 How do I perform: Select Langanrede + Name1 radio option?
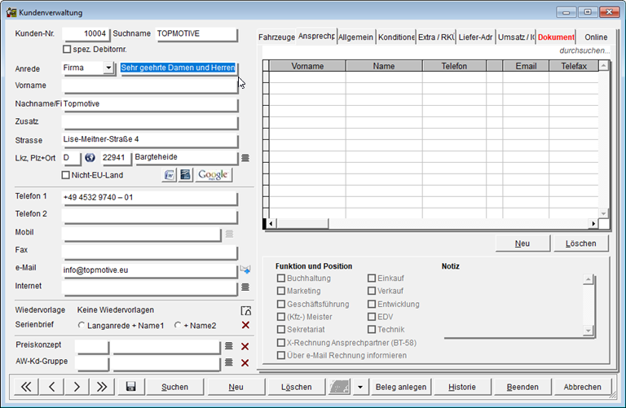pyautogui.click(x=82, y=325)
